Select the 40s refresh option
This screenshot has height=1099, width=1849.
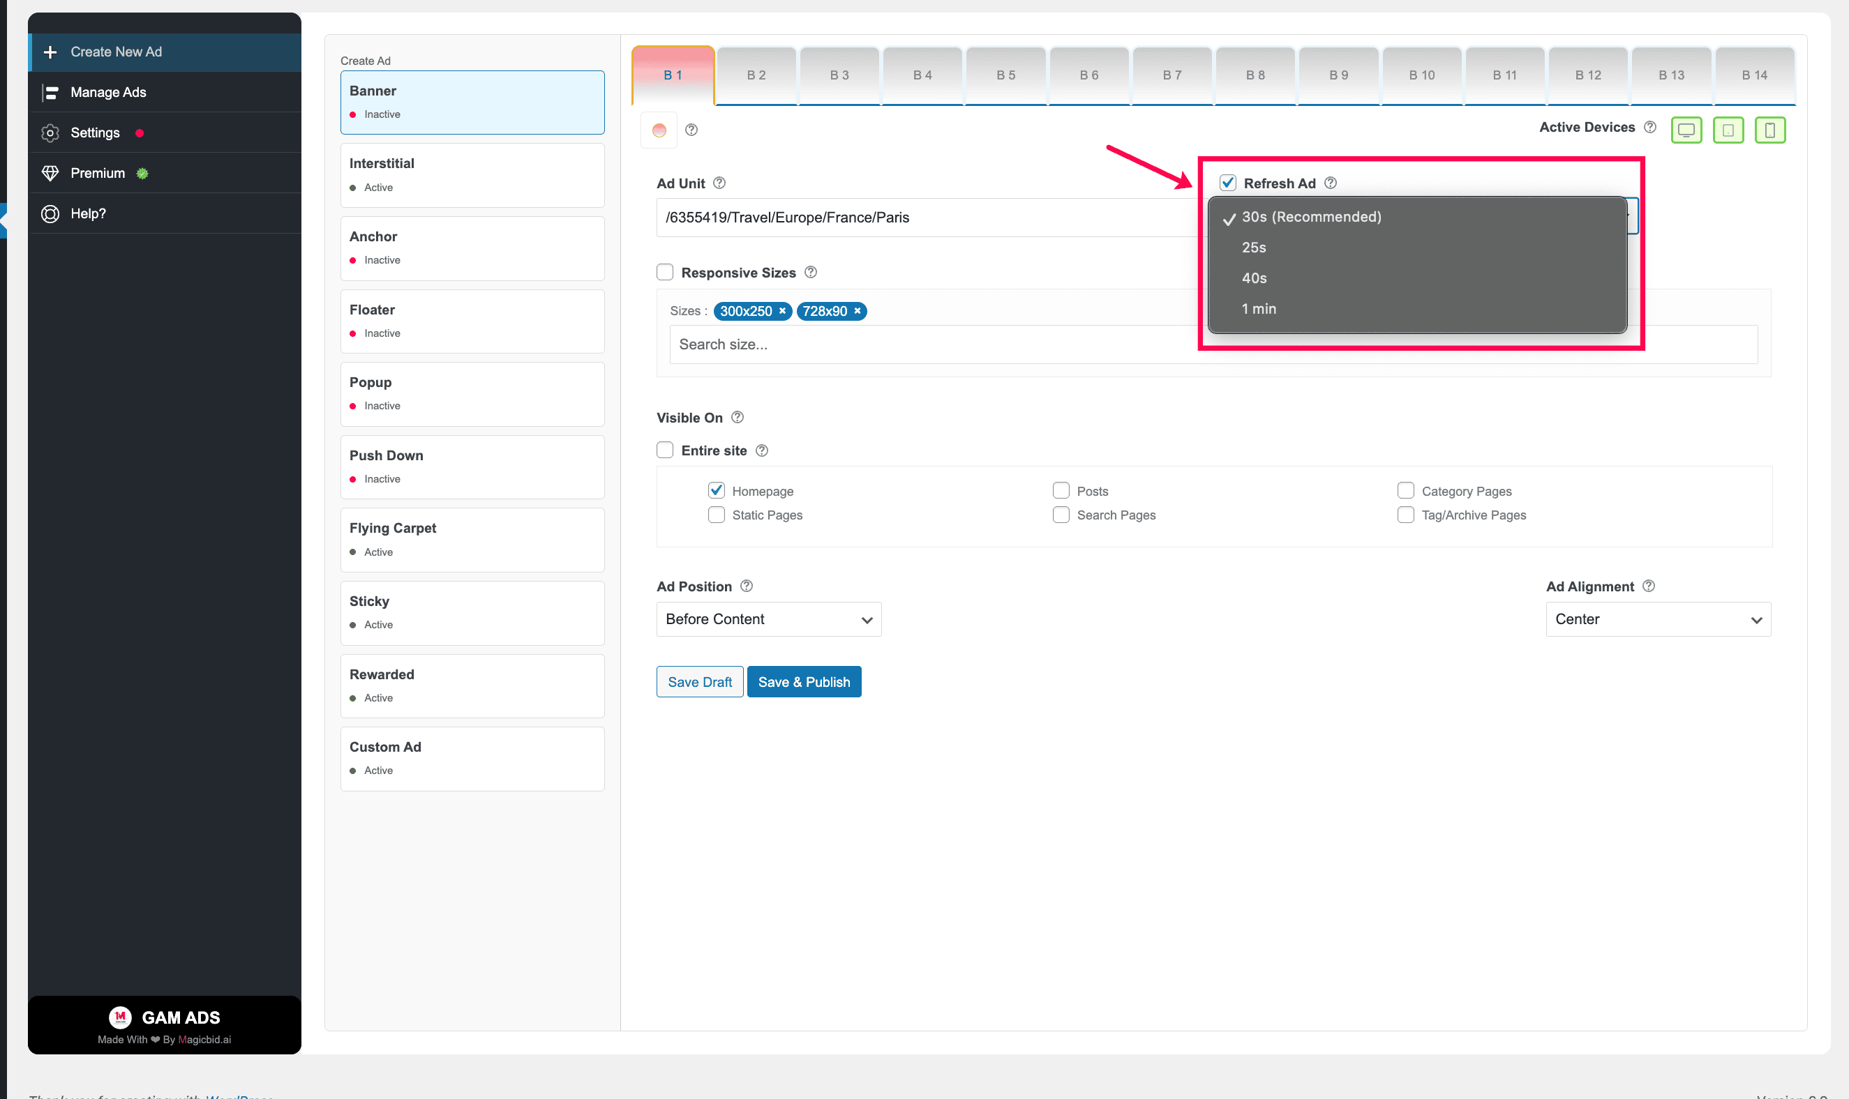[x=1417, y=278]
